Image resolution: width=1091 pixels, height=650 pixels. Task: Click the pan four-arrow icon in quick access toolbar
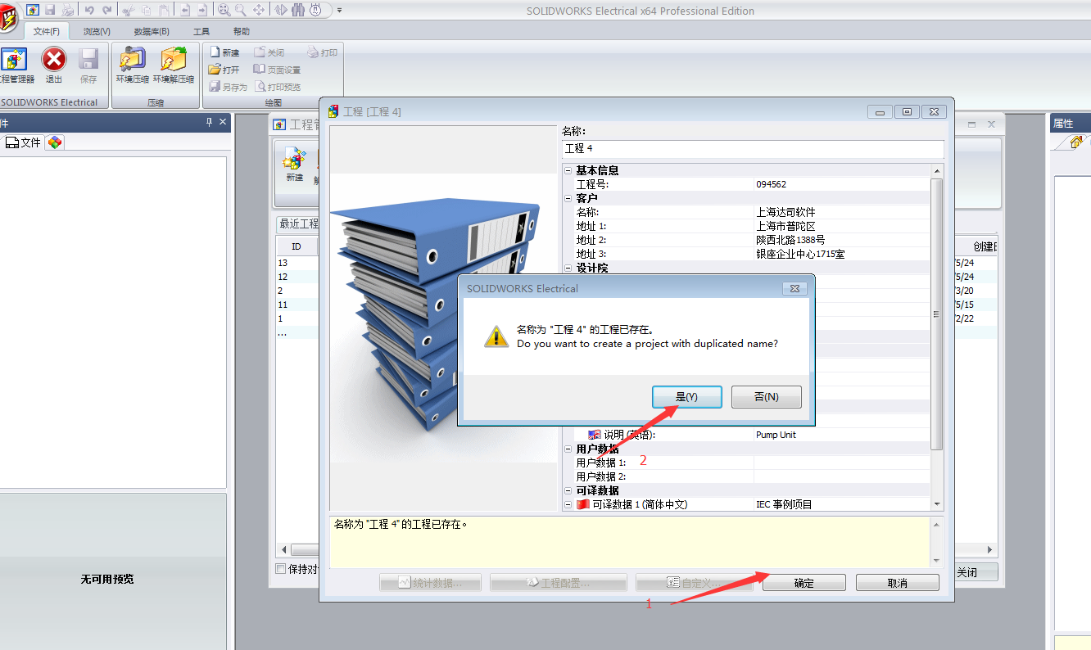coord(259,10)
